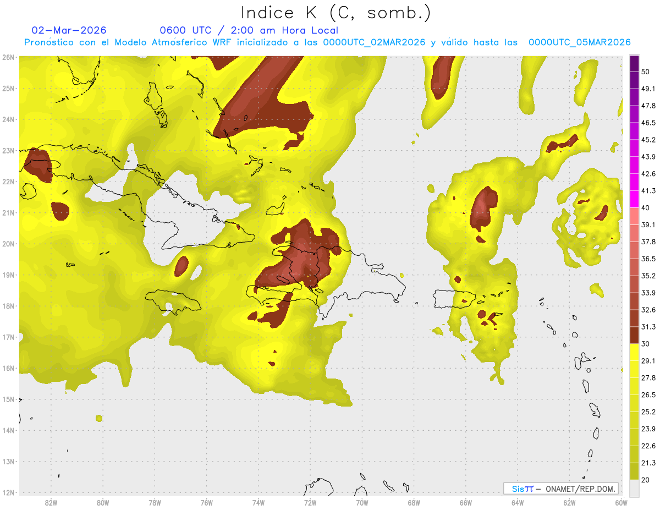Click the magenta swatch between 40 and 41.3
This screenshot has width=660, height=510.
tap(634, 199)
